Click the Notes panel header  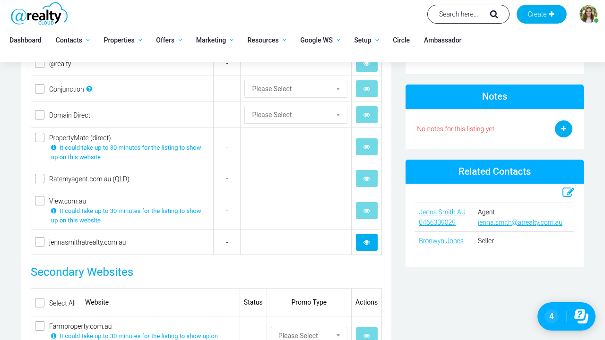[494, 96]
